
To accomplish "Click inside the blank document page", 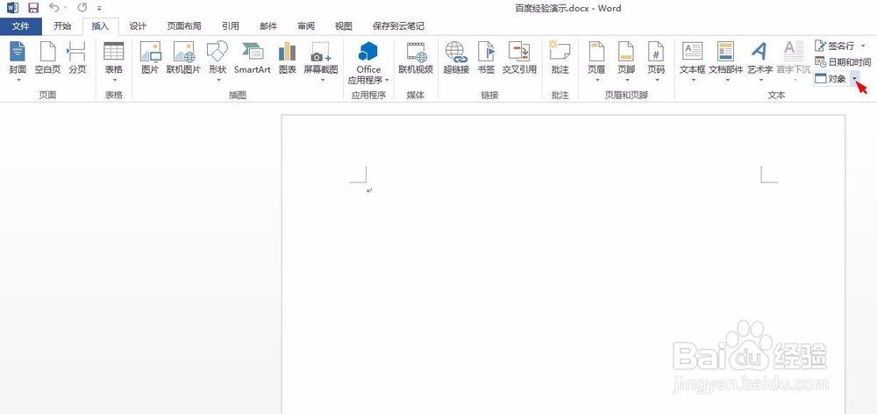I will click(x=563, y=265).
